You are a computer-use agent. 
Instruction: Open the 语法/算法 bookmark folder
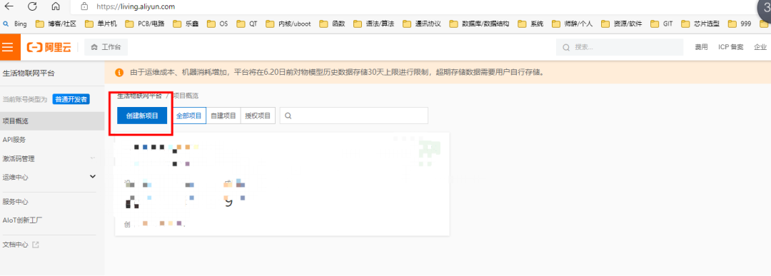pyautogui.click(x=373, y=24)
